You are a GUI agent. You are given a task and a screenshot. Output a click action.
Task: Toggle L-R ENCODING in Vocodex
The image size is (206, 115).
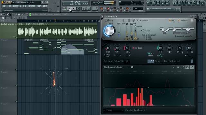coord(143,20)
